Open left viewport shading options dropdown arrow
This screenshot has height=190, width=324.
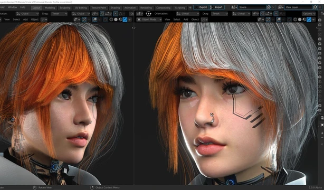click(x=130, y=20)
